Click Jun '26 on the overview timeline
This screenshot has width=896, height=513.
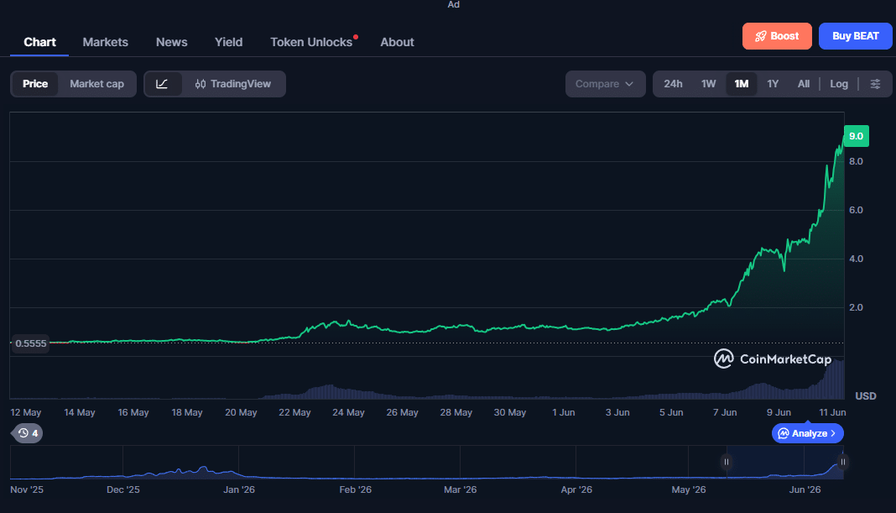click(805, 489)
